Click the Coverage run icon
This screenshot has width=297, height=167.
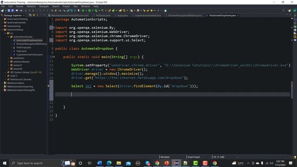point(96,11)
